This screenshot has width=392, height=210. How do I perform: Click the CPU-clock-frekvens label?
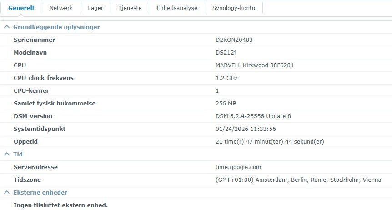point(44,78)
